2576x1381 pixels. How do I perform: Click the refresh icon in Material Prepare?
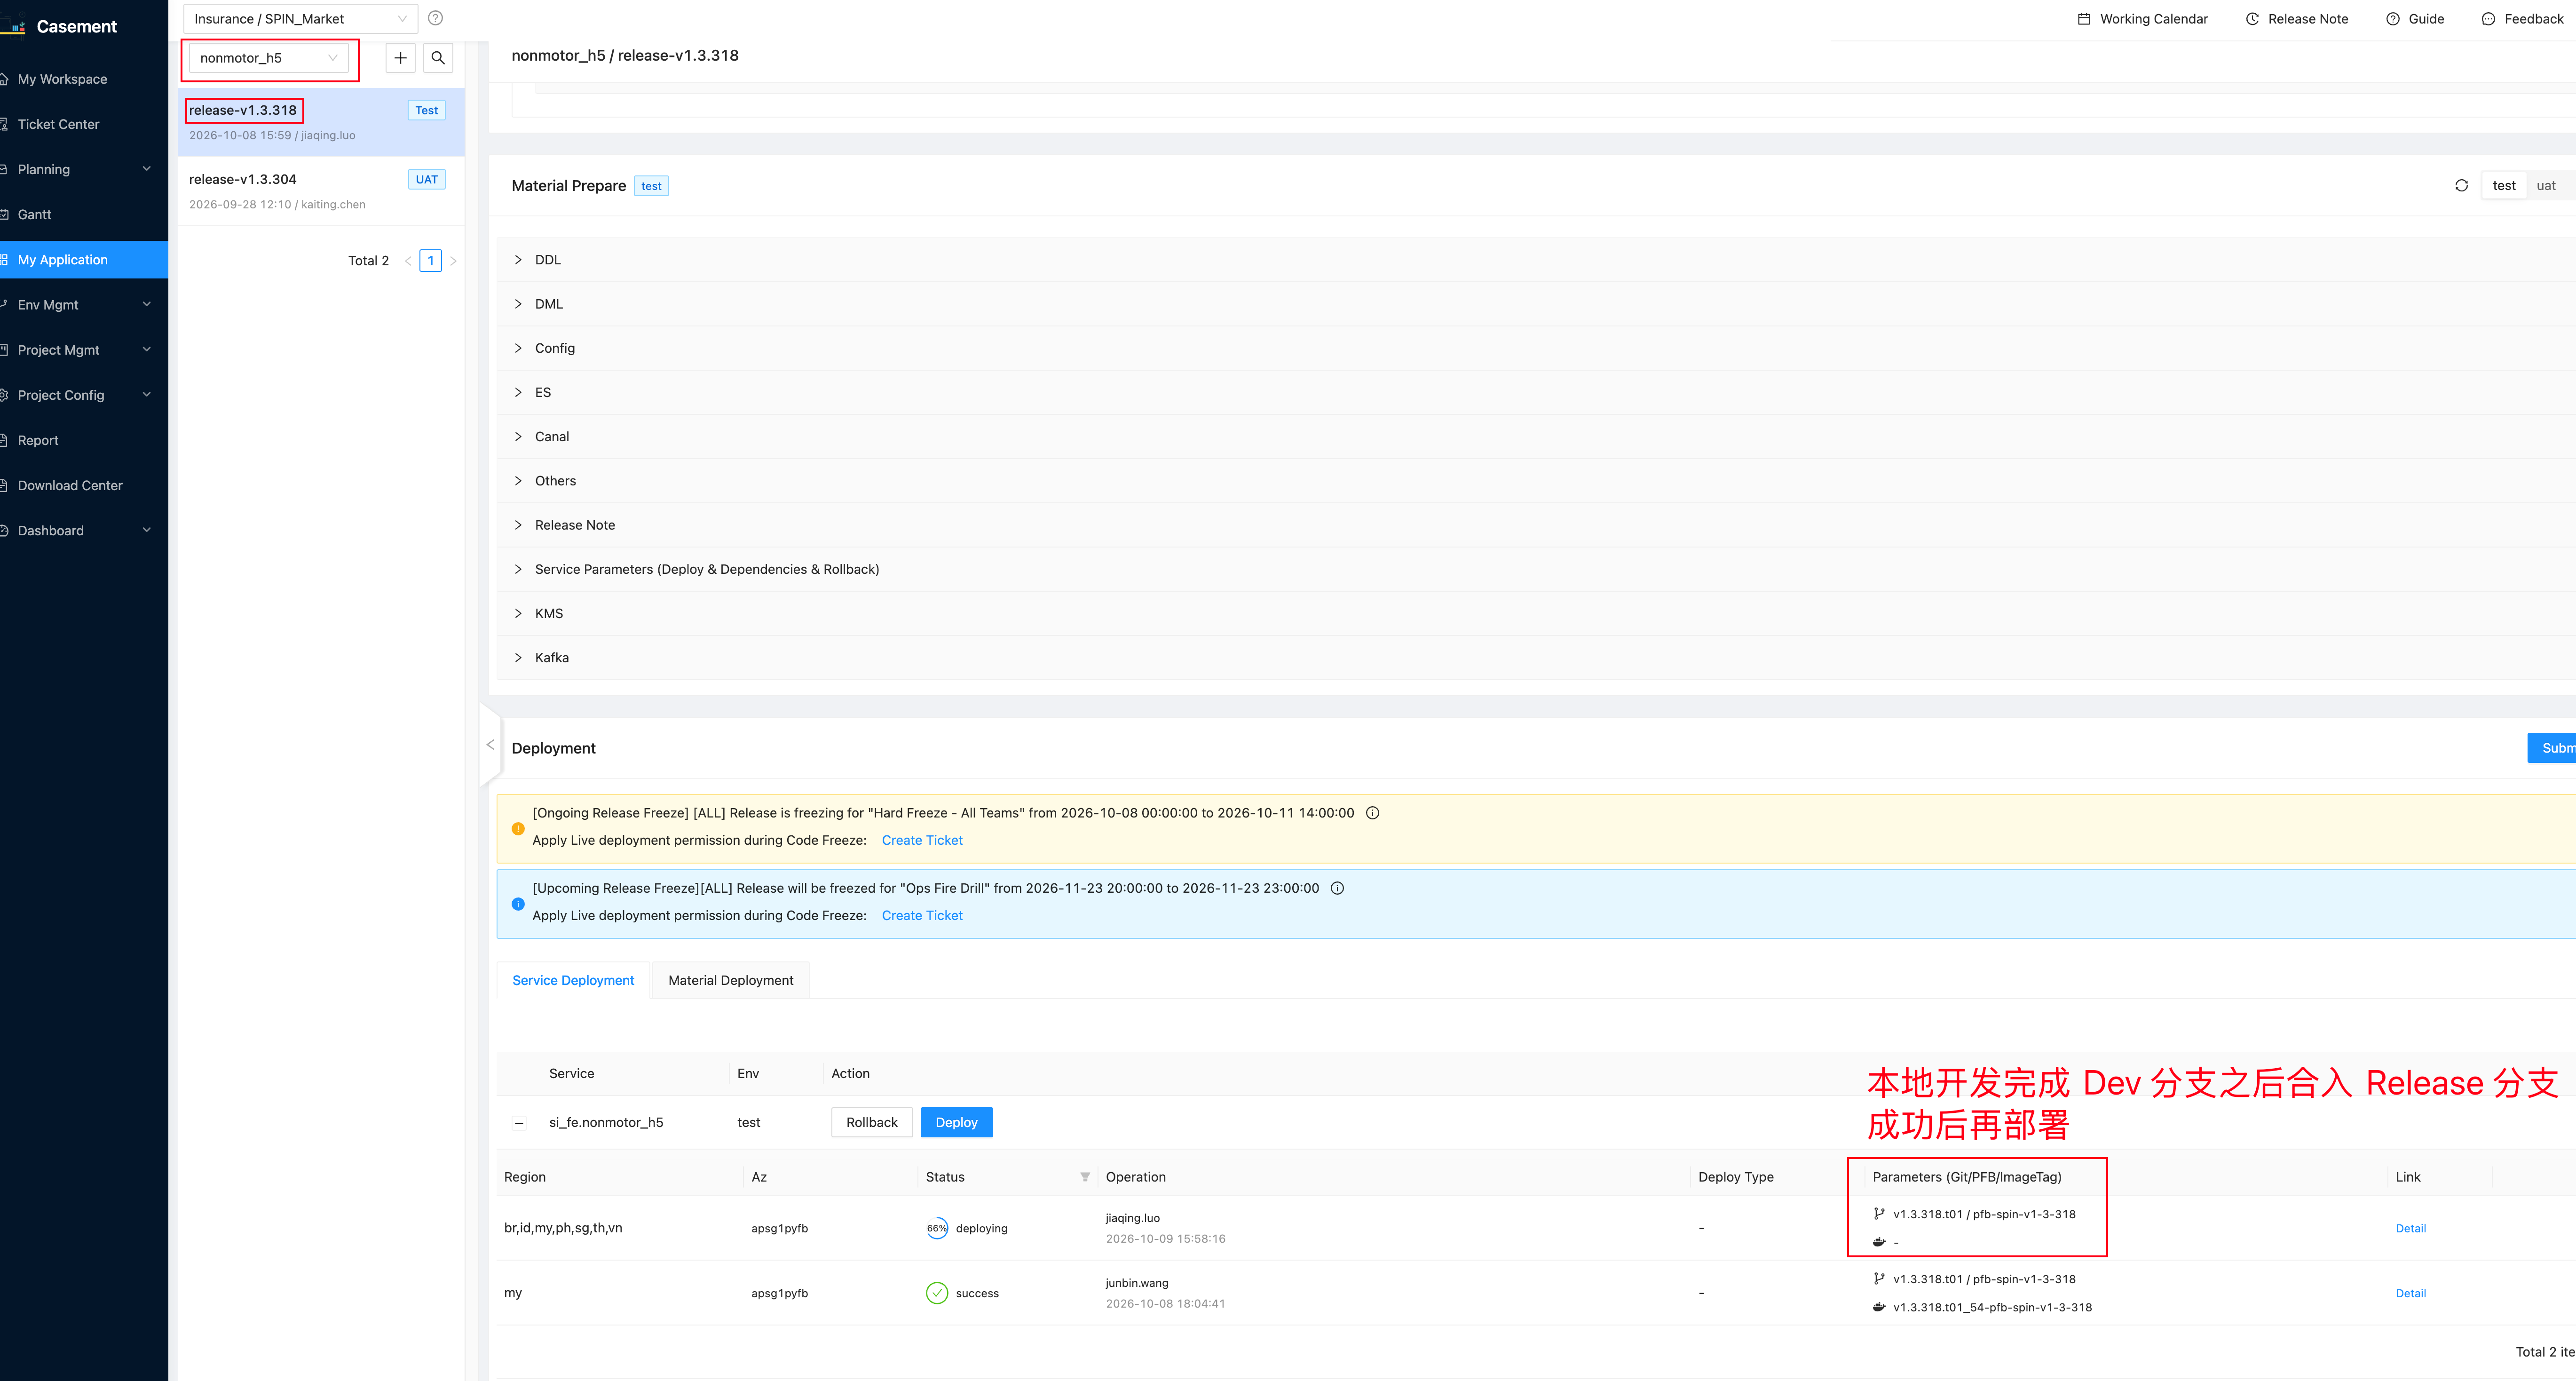tap(2461, 186)
